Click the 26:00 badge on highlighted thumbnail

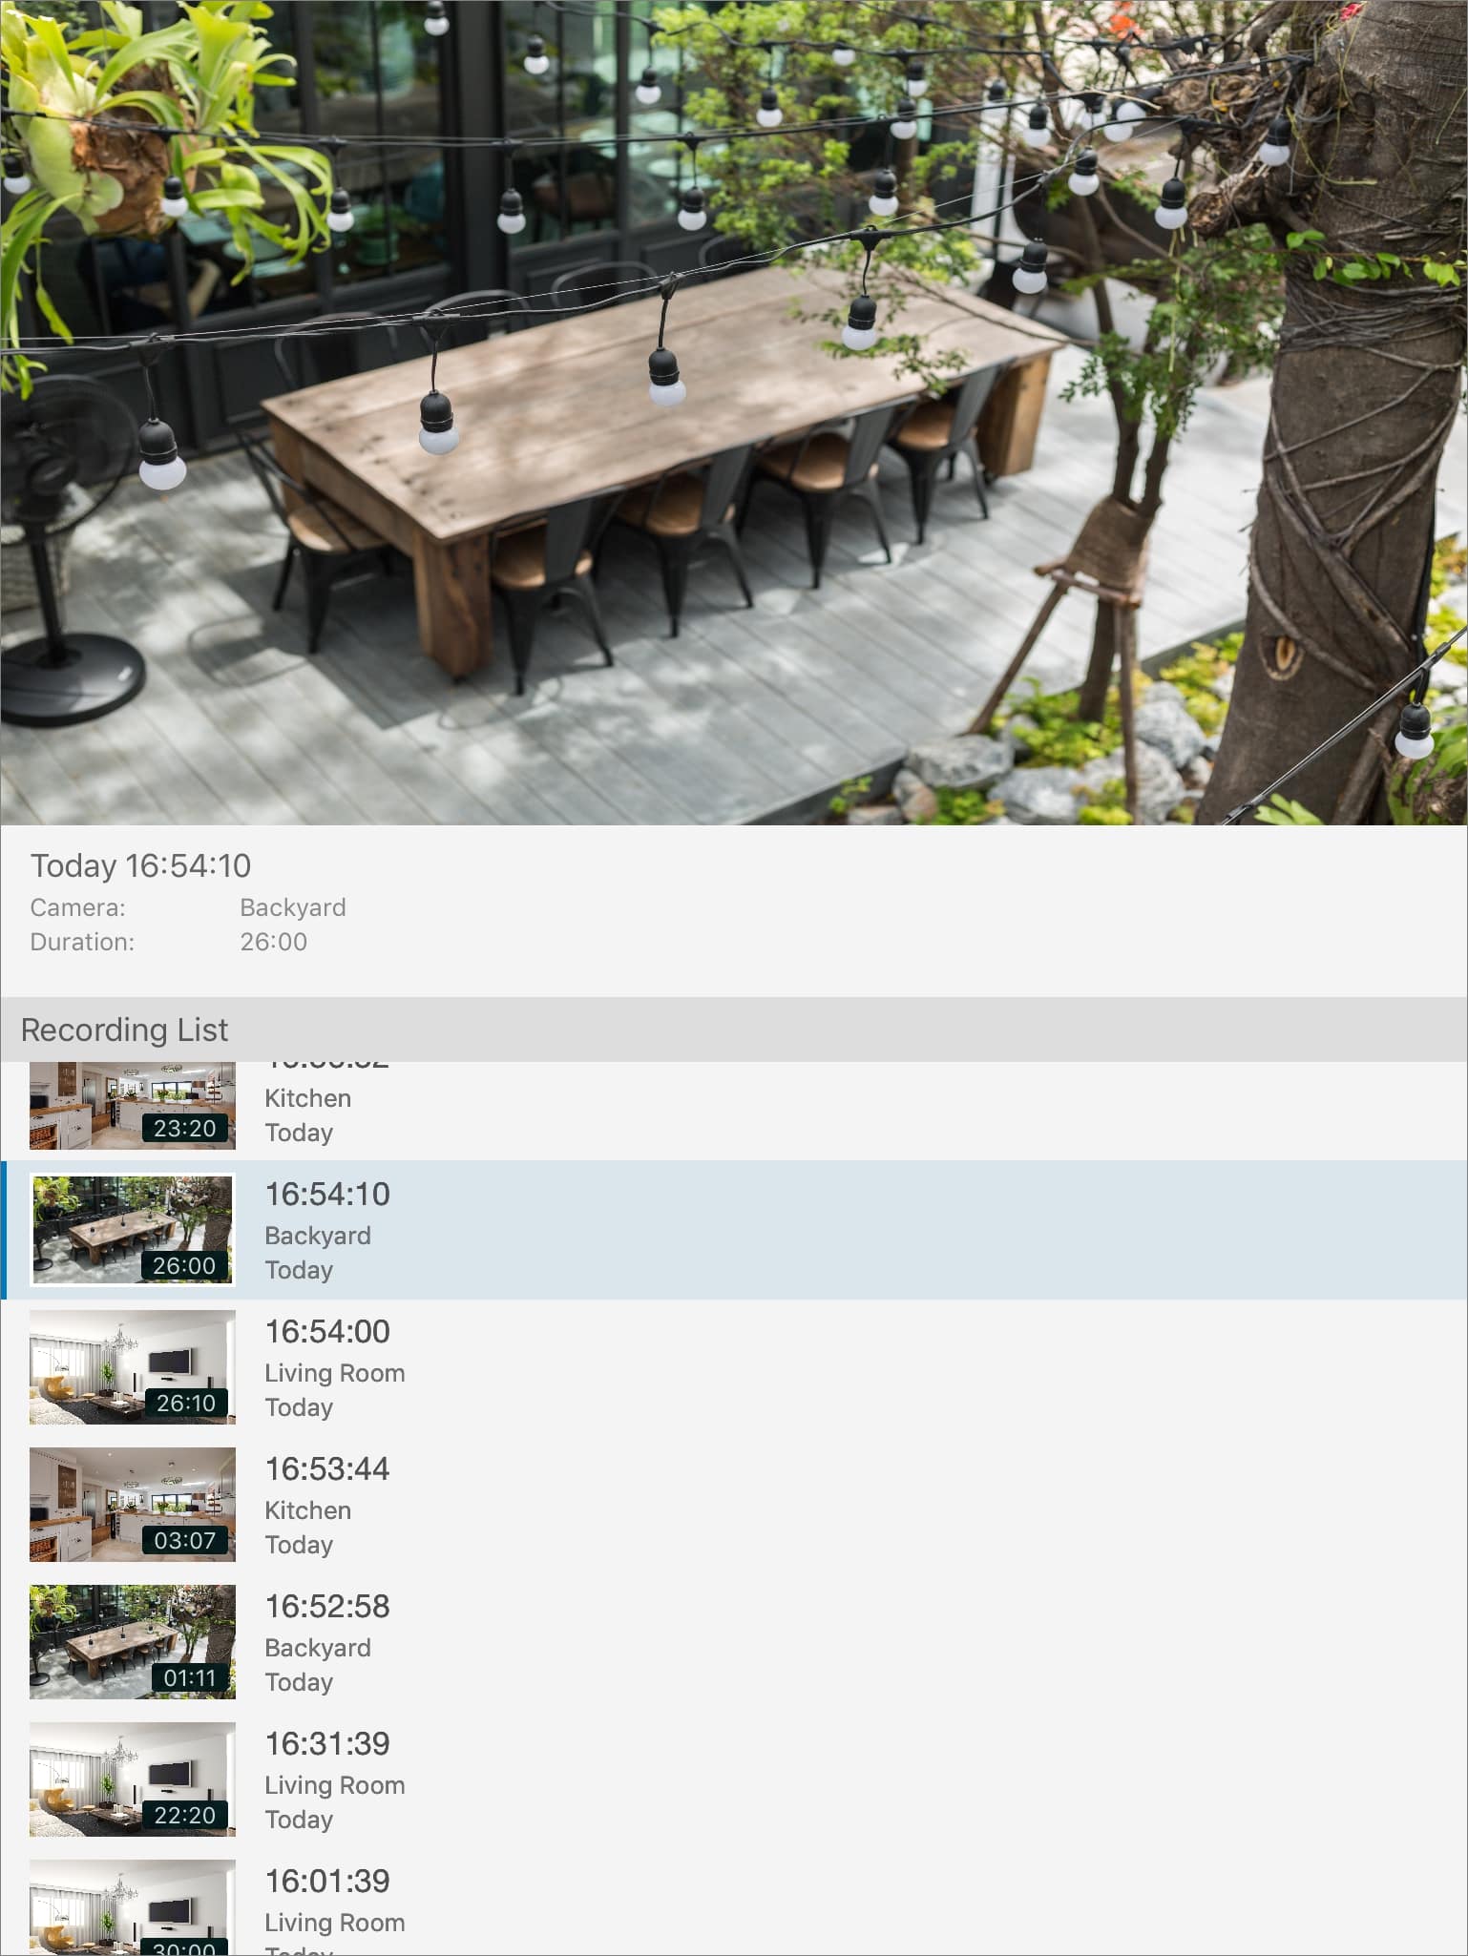click(184, 1265)
